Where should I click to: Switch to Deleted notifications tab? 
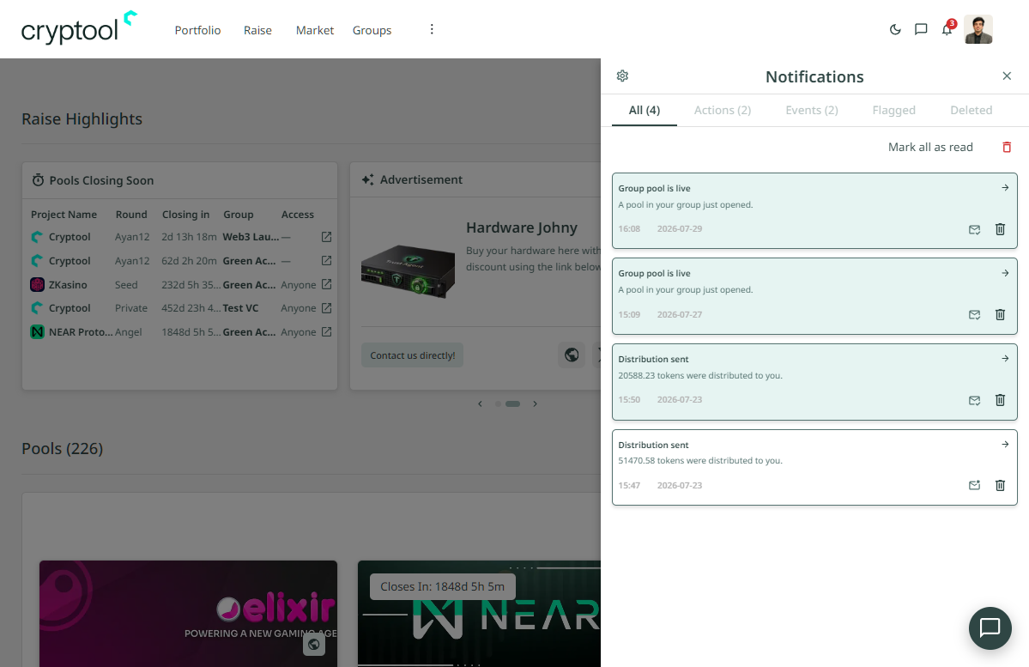pos(971,110)
